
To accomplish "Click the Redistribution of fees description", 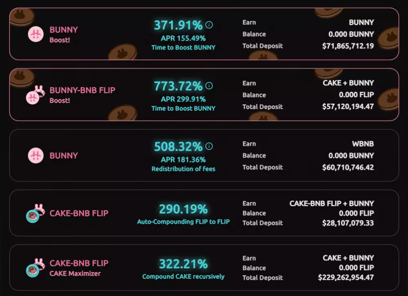I will [183, 169].
